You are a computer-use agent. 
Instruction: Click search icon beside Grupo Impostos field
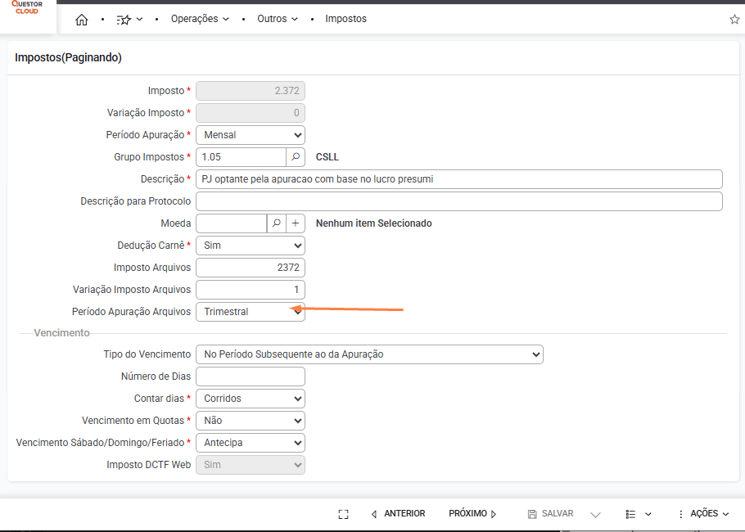(296, 156)
